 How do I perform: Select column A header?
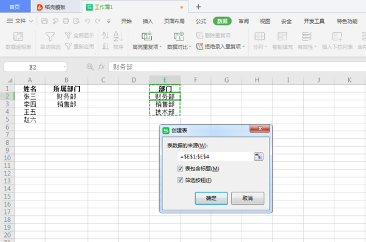pos(30,80)
